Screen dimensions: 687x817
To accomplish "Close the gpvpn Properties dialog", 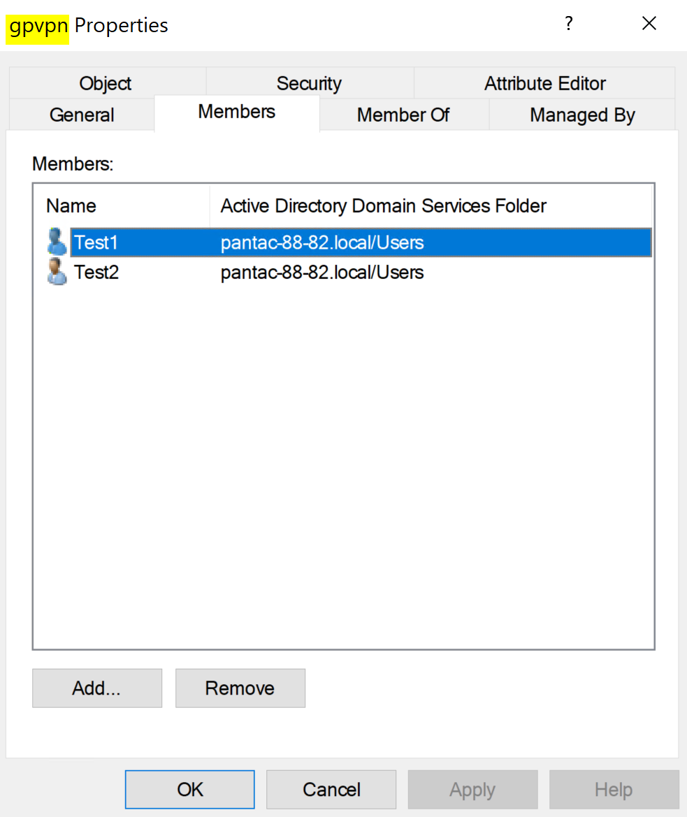I will pos(649,24).
